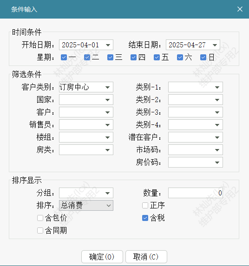The height and width of the screenshot is (266, 249).
Task: Check the 含同期 checkbox
Action: [40, 231]
